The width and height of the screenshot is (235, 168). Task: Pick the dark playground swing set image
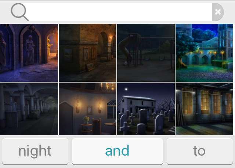coord(146,53)
